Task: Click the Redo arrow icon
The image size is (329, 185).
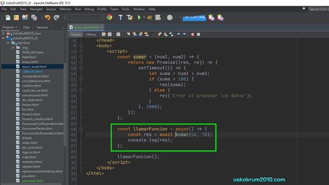Action: click(57, 17)
